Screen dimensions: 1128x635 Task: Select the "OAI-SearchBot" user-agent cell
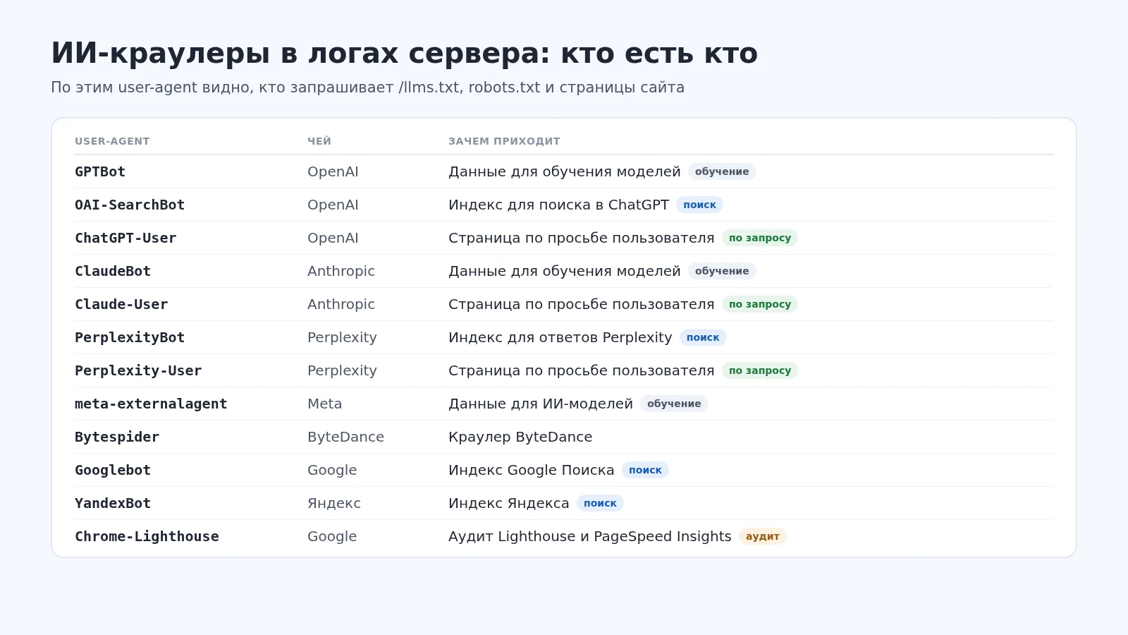pyautogui.click(x=130, y=205)
